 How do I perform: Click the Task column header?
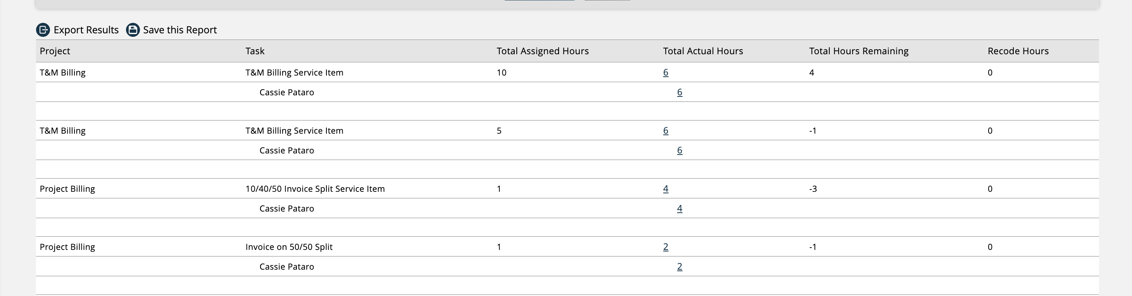coord(255,51)
